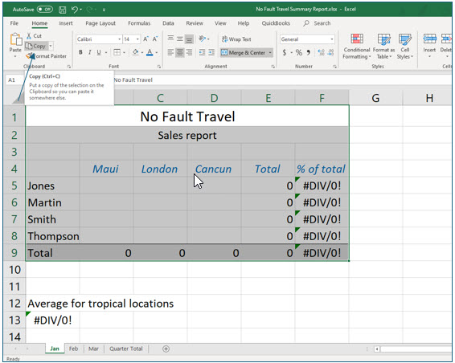This screenshot has height=363, width=455.
Task: Click the Comma Style icon
Action: 309,52
